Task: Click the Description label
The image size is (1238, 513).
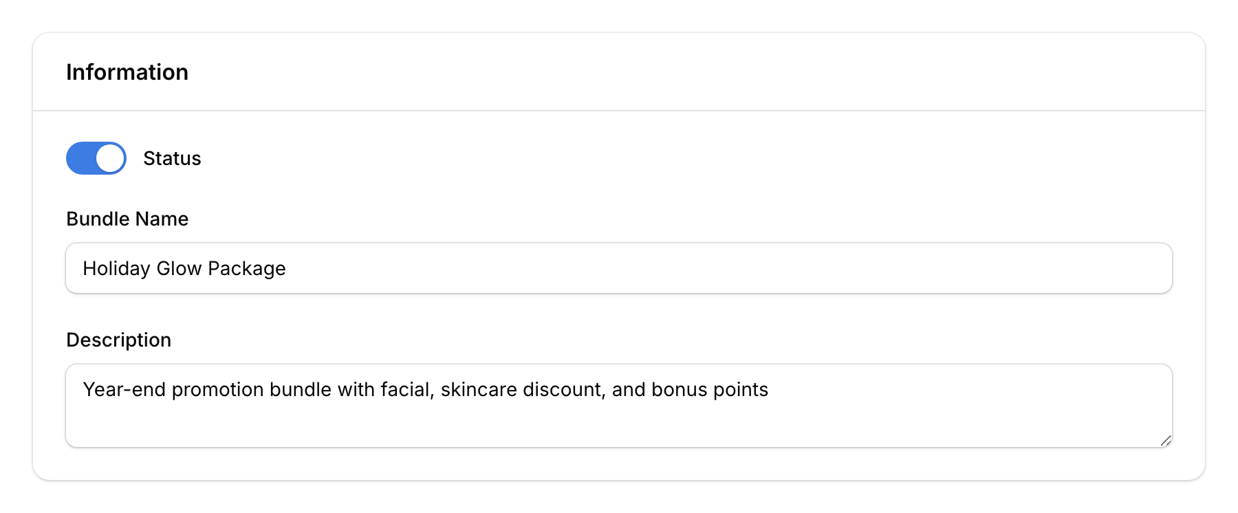Action: (119, 339)
